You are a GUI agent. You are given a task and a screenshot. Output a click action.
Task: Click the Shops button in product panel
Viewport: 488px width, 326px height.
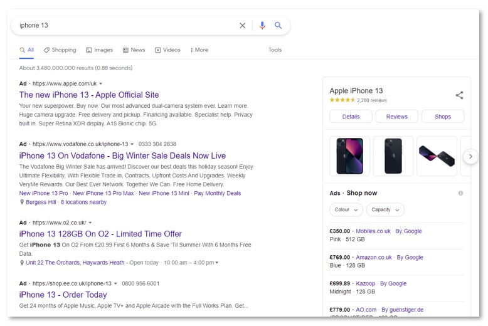(x=443, y=117)
